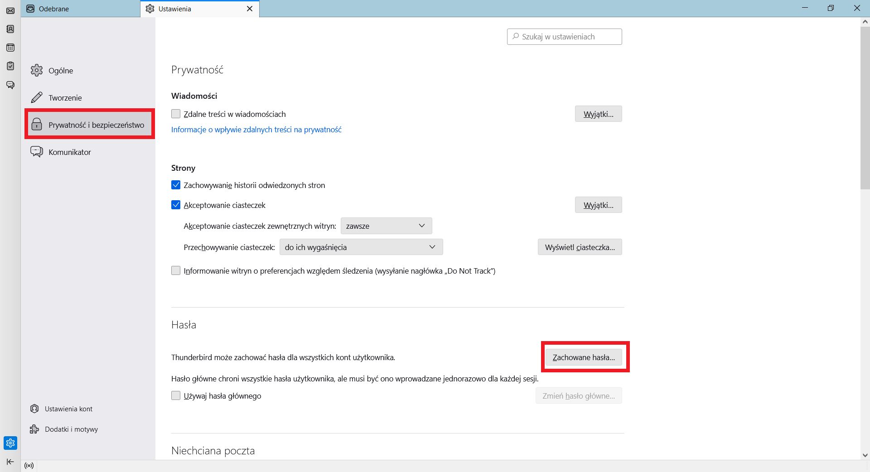
Task: Switch to the Odebrane tab
Action: tap(81, 9)
